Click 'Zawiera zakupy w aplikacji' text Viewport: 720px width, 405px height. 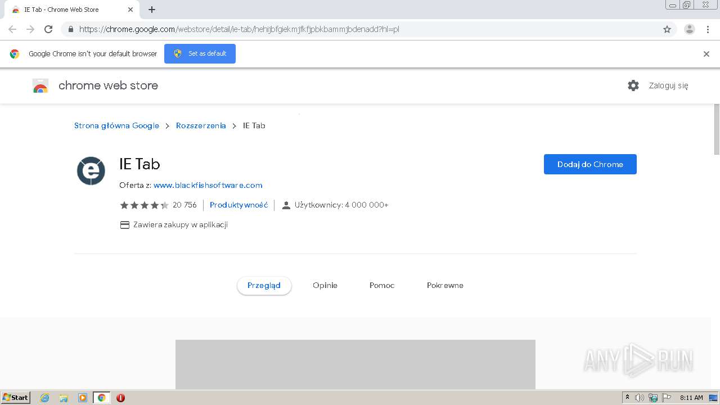pyautogui.click(x=181, y=225)
